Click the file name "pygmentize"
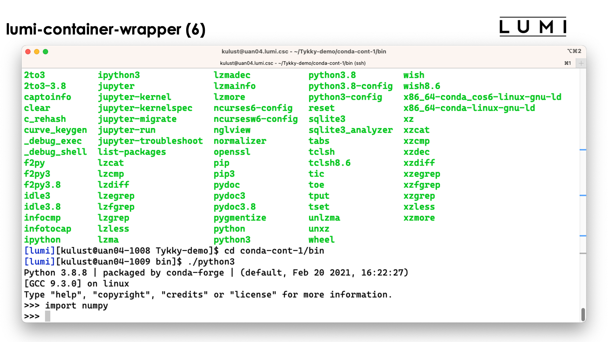This screenshot has height=342, width=608. [240, 218]
